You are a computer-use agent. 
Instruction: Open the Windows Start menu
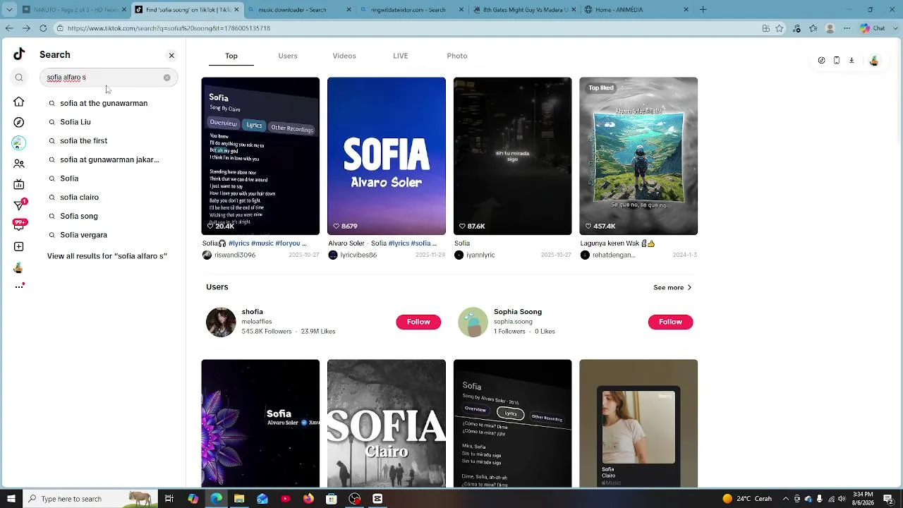(11, 499)
